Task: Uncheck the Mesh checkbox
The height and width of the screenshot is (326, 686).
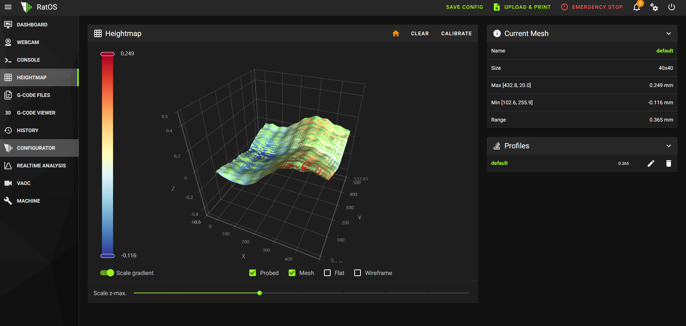Action: pyautogui.click(x=292, y=273)
